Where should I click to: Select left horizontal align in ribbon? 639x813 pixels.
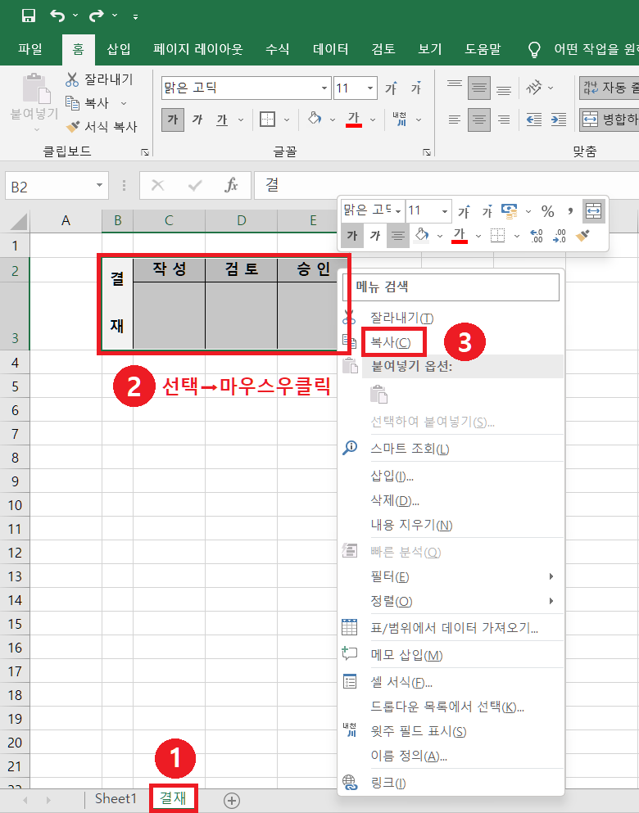455,120
